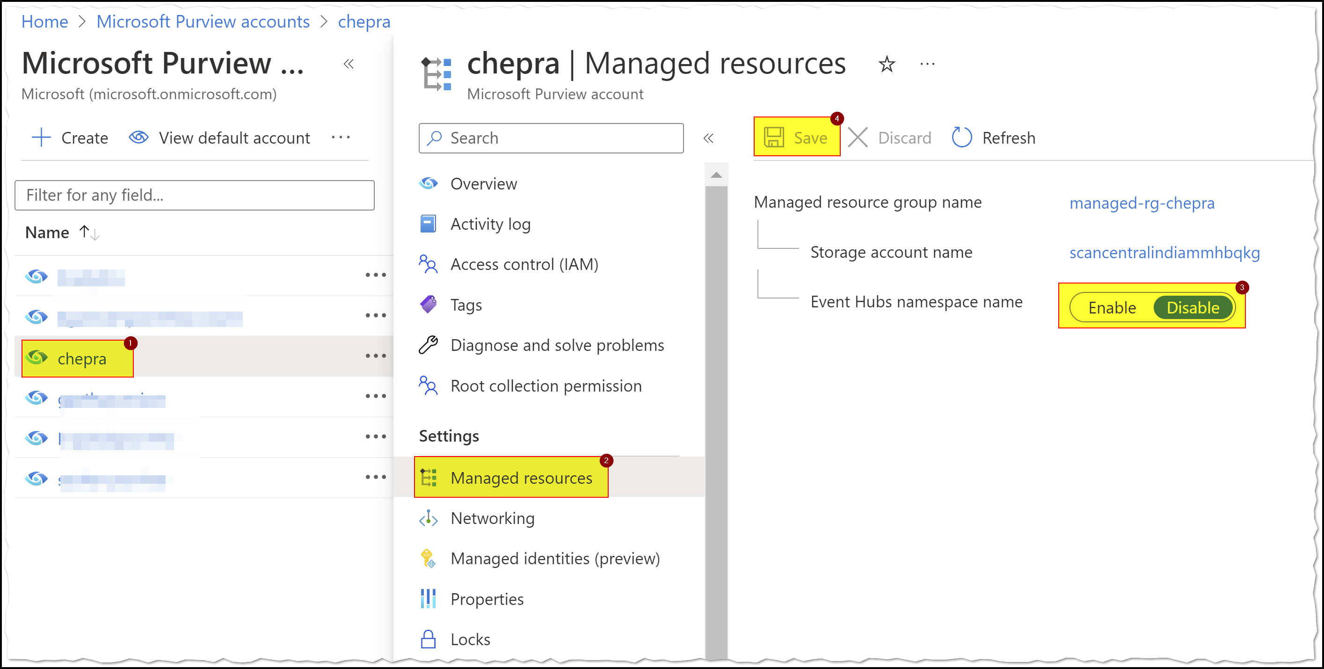Open the page ellipsis next to star
Screen dimensions: 1324x669
point(927,64)
